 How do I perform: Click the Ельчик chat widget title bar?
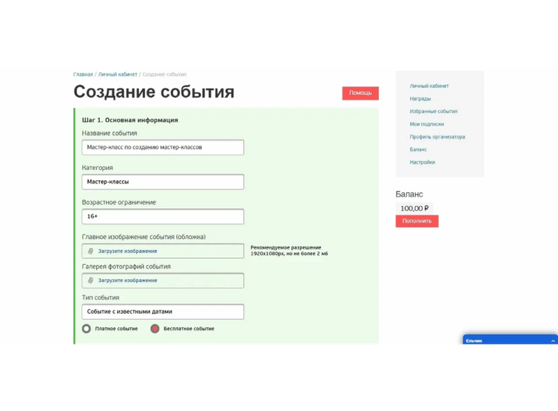click(x=510, y=340)
